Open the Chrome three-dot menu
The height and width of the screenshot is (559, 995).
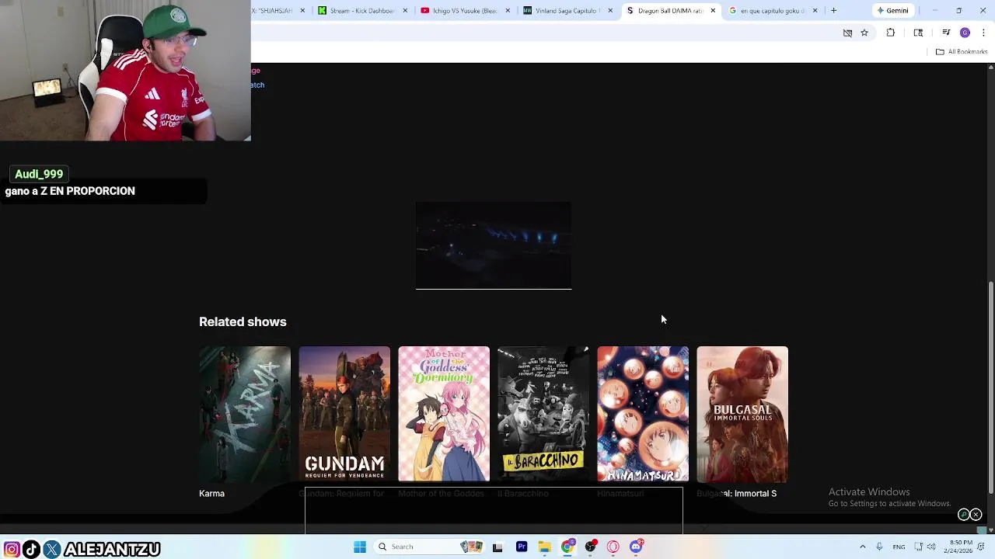click(983, 33)
